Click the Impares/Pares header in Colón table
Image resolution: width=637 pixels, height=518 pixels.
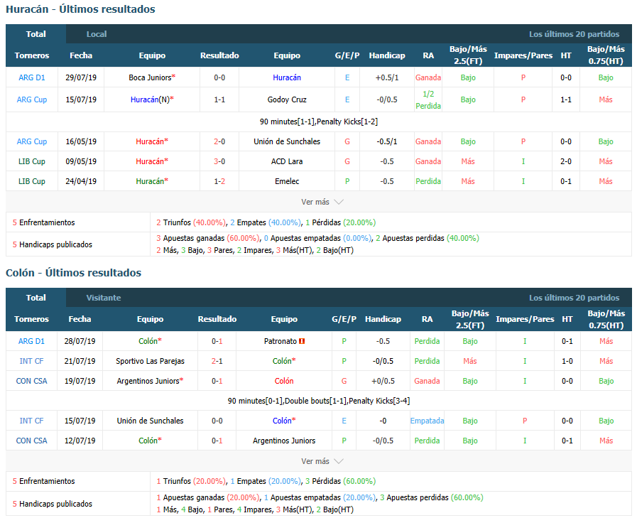coord(525,319)
